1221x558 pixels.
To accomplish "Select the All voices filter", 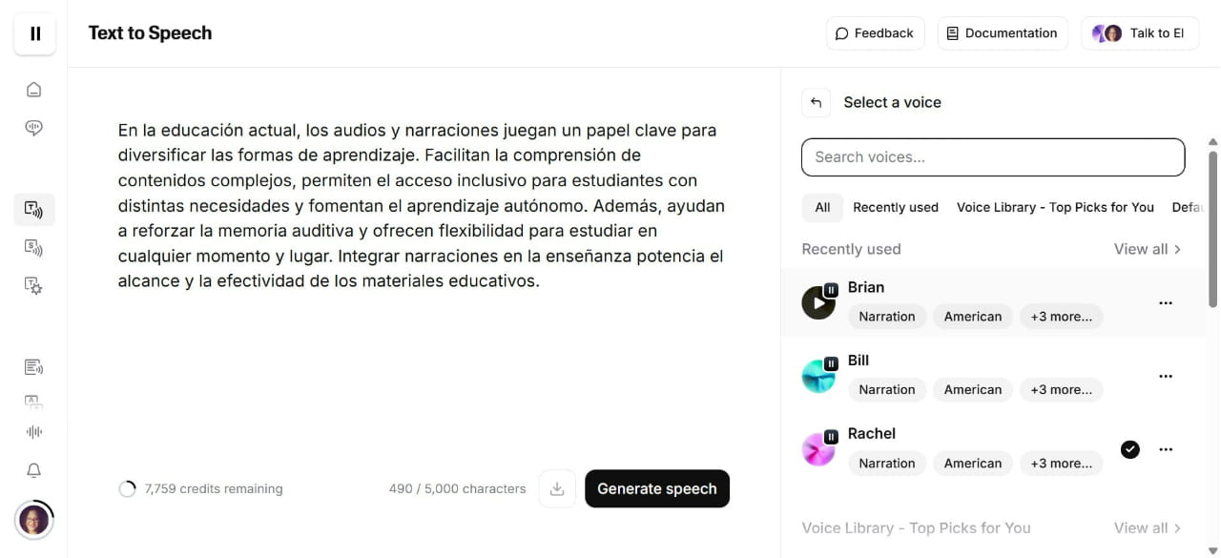I will 821,207.
